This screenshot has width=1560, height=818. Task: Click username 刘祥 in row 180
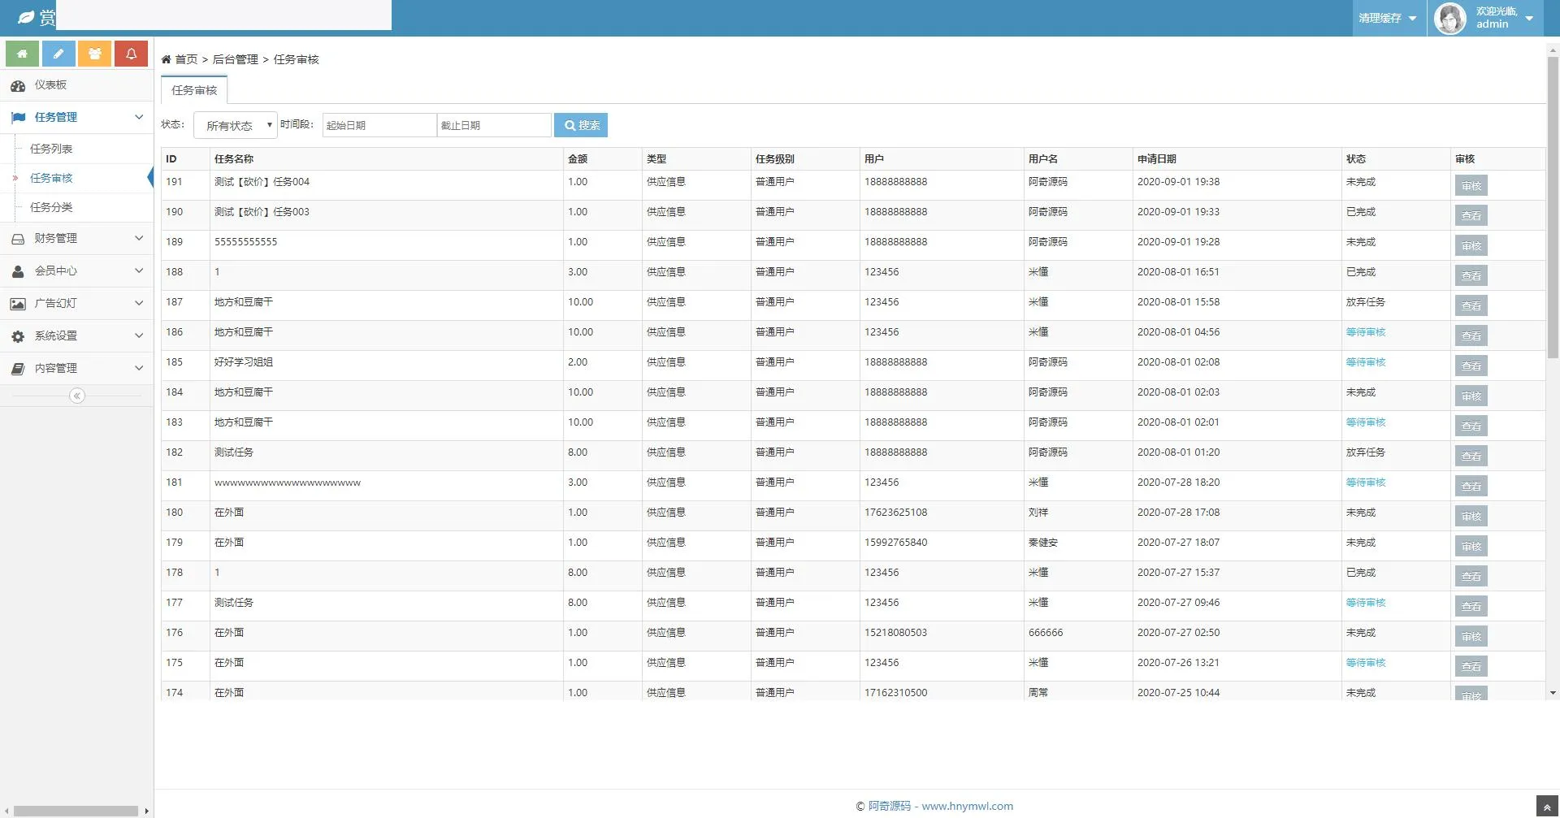(1038, 513)
